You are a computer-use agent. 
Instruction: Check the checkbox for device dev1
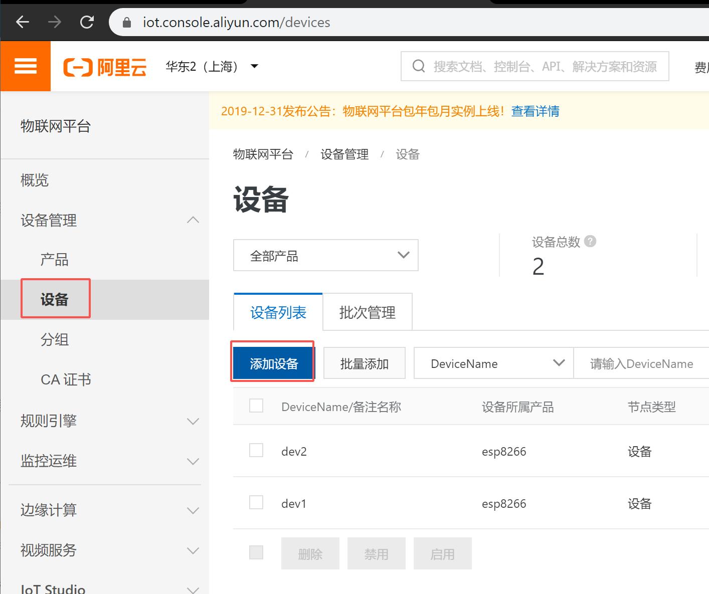(x=256, y=502)
